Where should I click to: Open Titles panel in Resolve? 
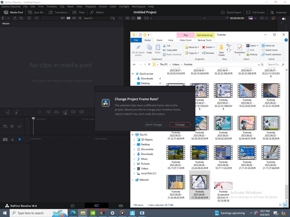pos(79,12)
